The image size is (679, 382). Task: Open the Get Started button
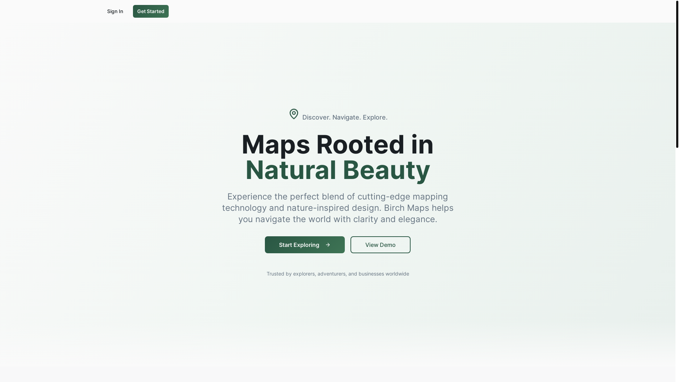point(151,11)
